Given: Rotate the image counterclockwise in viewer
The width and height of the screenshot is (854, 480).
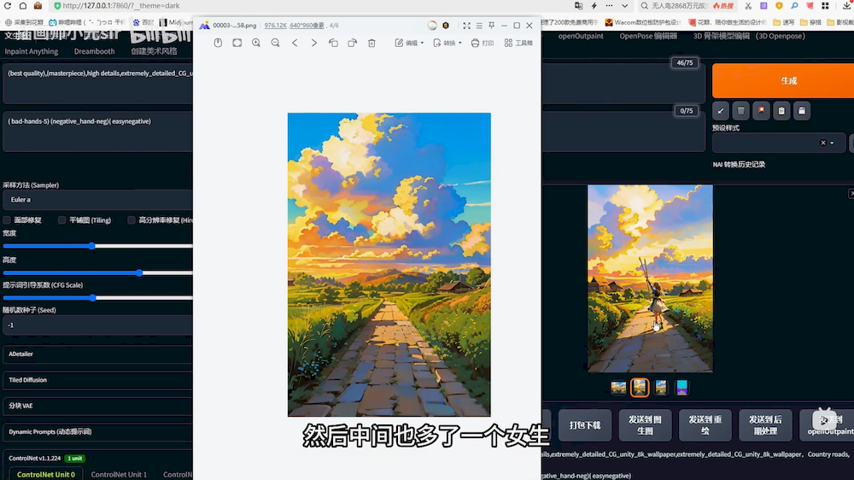Looking at the screenshot, I should pos(333,43).
